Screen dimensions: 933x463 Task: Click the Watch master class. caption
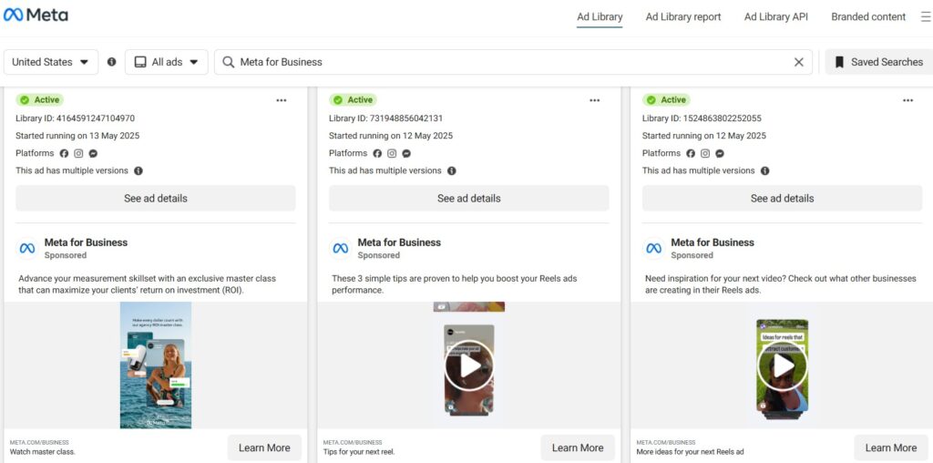point(43,452)
